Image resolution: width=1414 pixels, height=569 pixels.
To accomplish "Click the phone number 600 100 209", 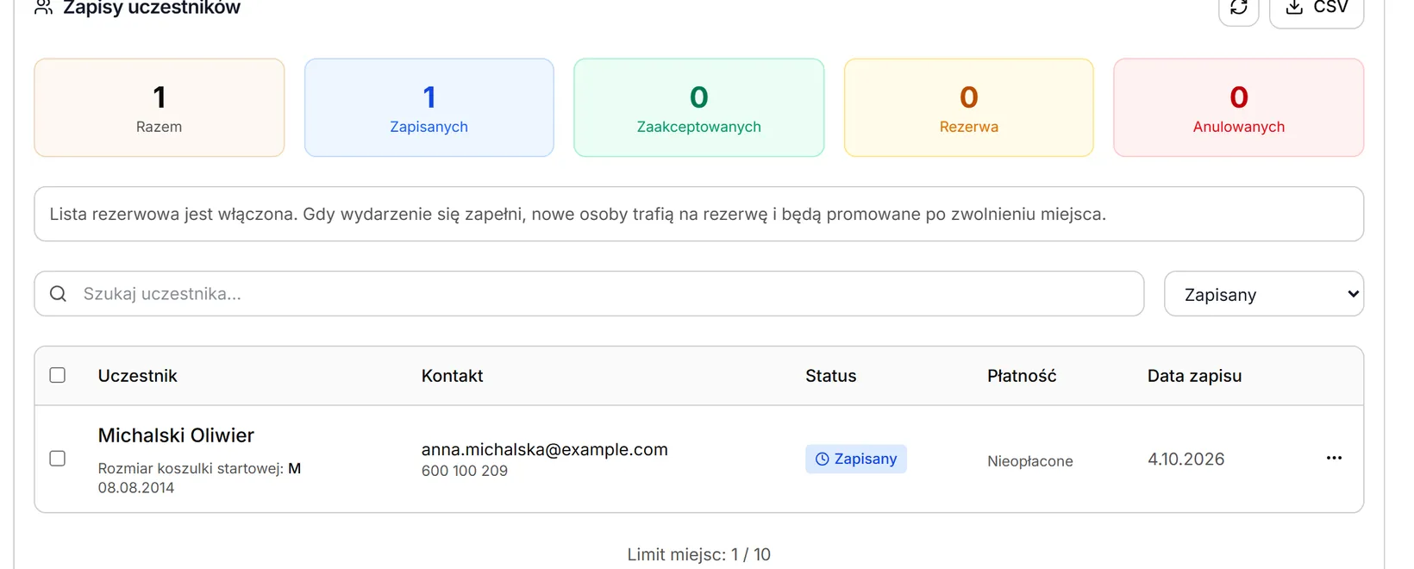I will coord(465,471).
